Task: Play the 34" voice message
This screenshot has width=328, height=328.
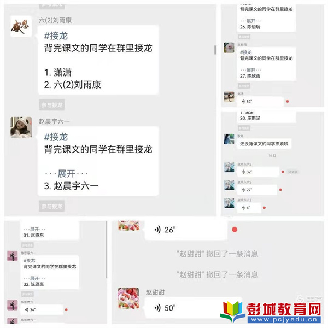Action: pos(42,309)
